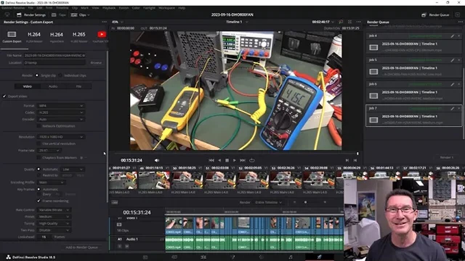Viewport: 465px width, 261px height.
Task: Enable Use vertical resolution checkbox
Action: click(x=39, y=144)
